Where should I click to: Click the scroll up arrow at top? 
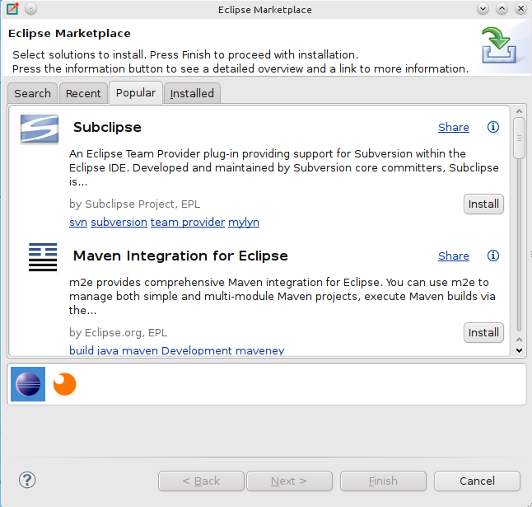[519, 111]
